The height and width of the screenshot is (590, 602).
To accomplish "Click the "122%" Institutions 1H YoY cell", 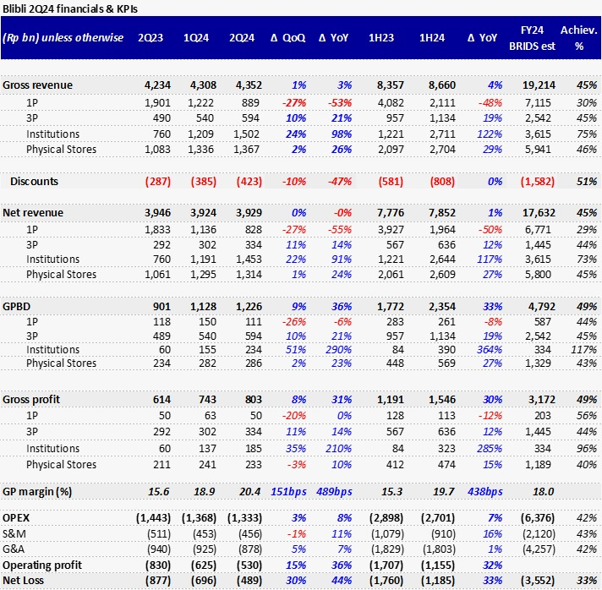I will (x=490, y=134).
